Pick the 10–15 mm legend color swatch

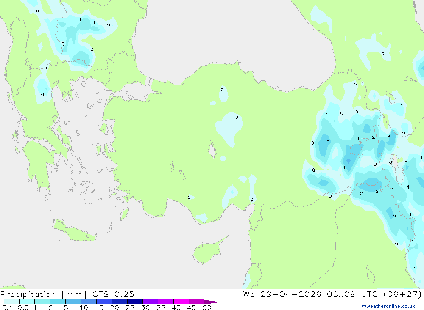[x=89, y=302]
